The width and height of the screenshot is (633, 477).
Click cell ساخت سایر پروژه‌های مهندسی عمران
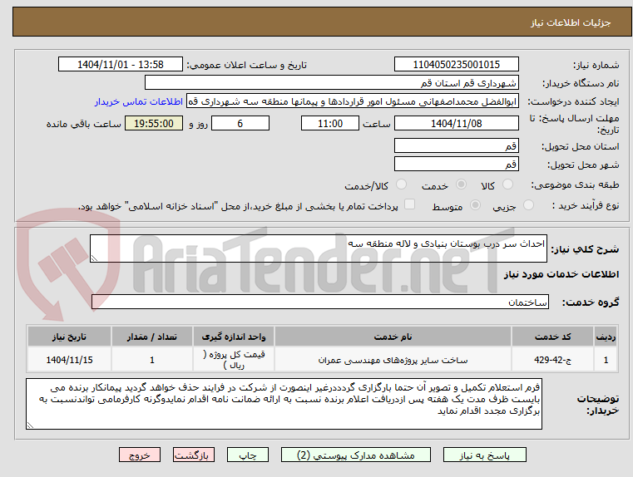393,360
